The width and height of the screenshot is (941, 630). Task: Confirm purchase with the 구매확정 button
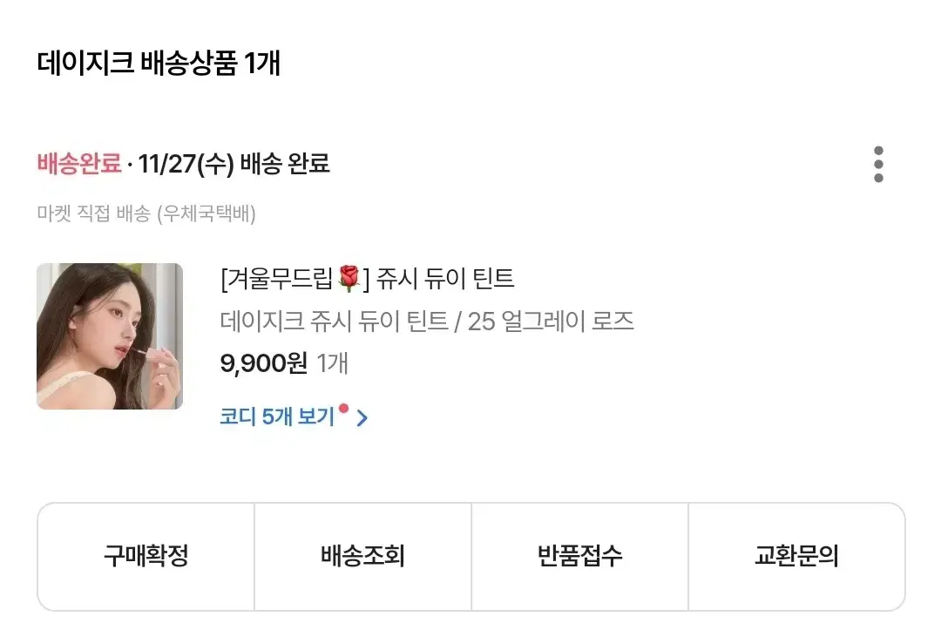click(x=146, y=557)
